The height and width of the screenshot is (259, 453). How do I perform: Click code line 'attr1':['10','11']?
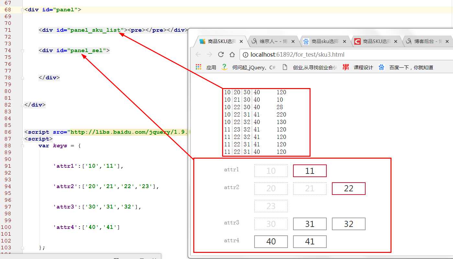point(88,166)
